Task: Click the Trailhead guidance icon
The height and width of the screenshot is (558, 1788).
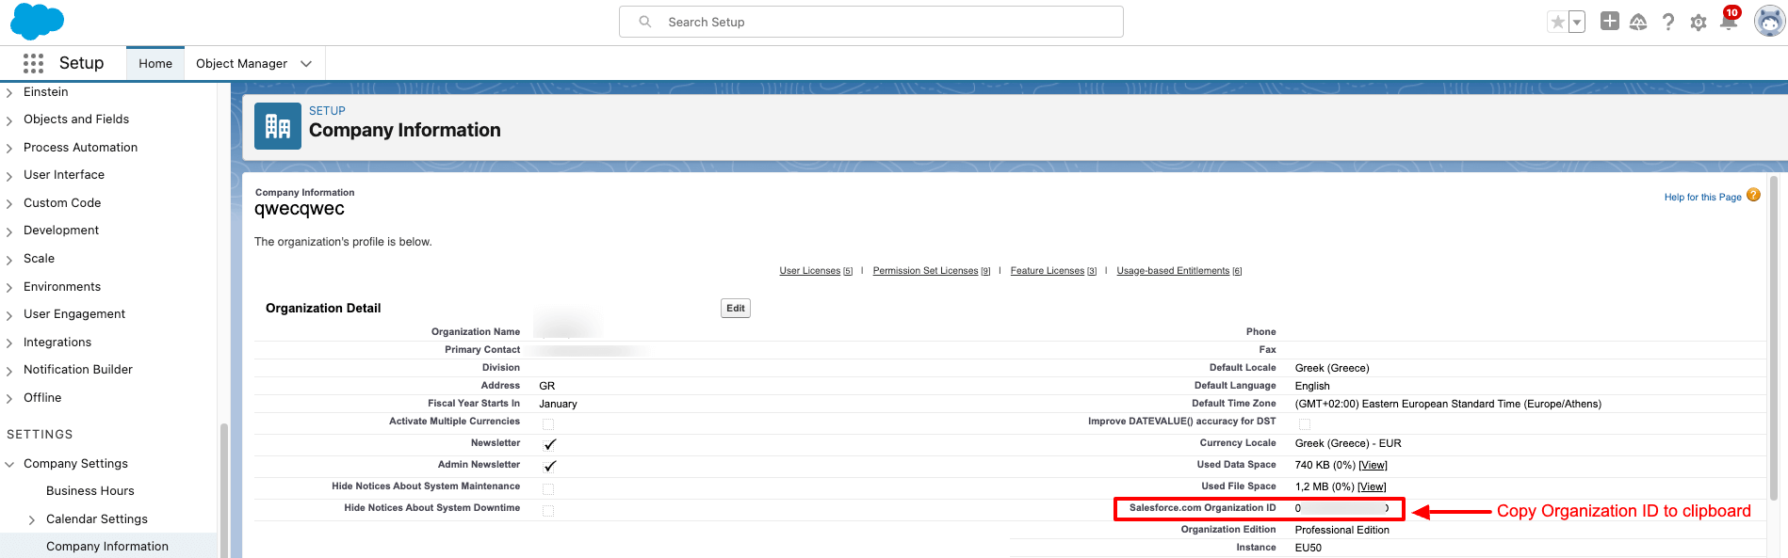Action: click(x=1638, y=22)
